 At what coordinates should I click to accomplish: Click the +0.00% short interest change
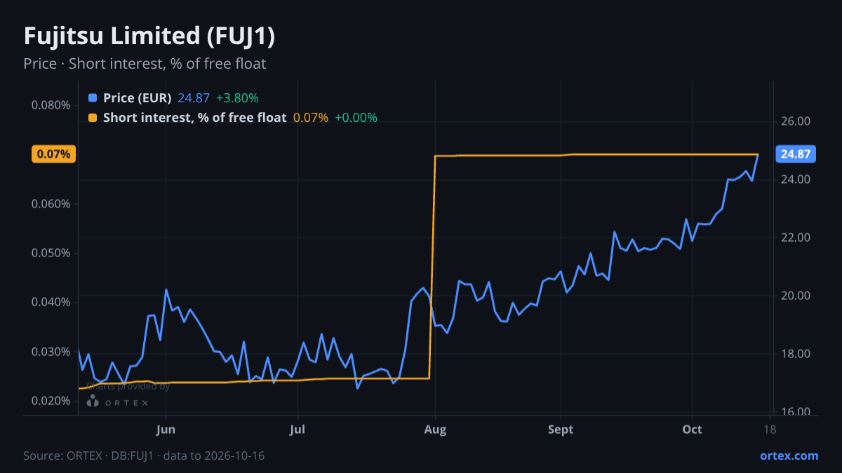356,118
